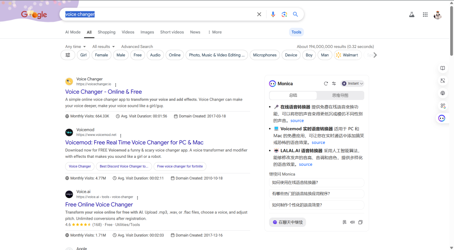Switch to AI Mode tab
Image resolution: width=454 pixels, height=250 pixels.
click(73, 32)
